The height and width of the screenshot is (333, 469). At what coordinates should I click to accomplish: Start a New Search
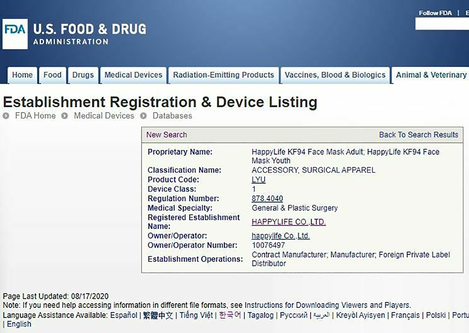point(166,135)
